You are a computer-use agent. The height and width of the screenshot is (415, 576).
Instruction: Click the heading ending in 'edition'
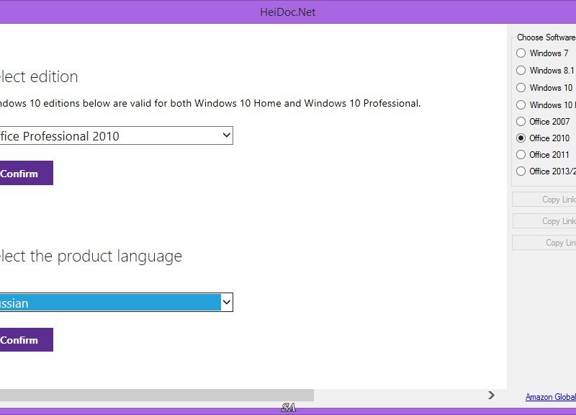[x=39, y=77]
